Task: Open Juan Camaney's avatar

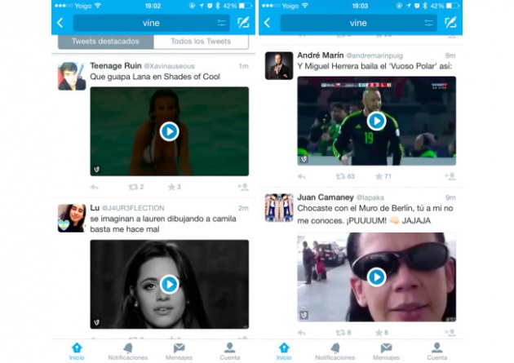Action: (279, 208)
